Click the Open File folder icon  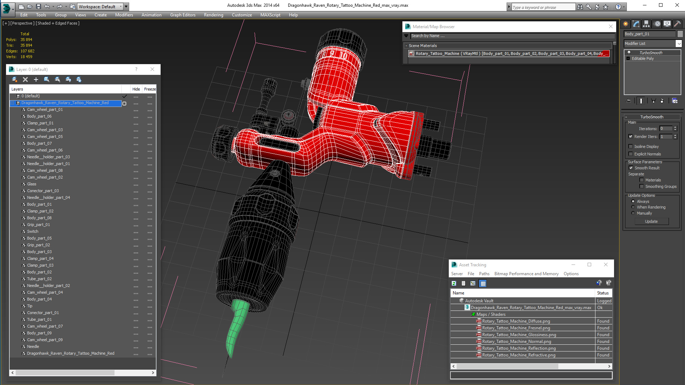[x=30, y=7]
